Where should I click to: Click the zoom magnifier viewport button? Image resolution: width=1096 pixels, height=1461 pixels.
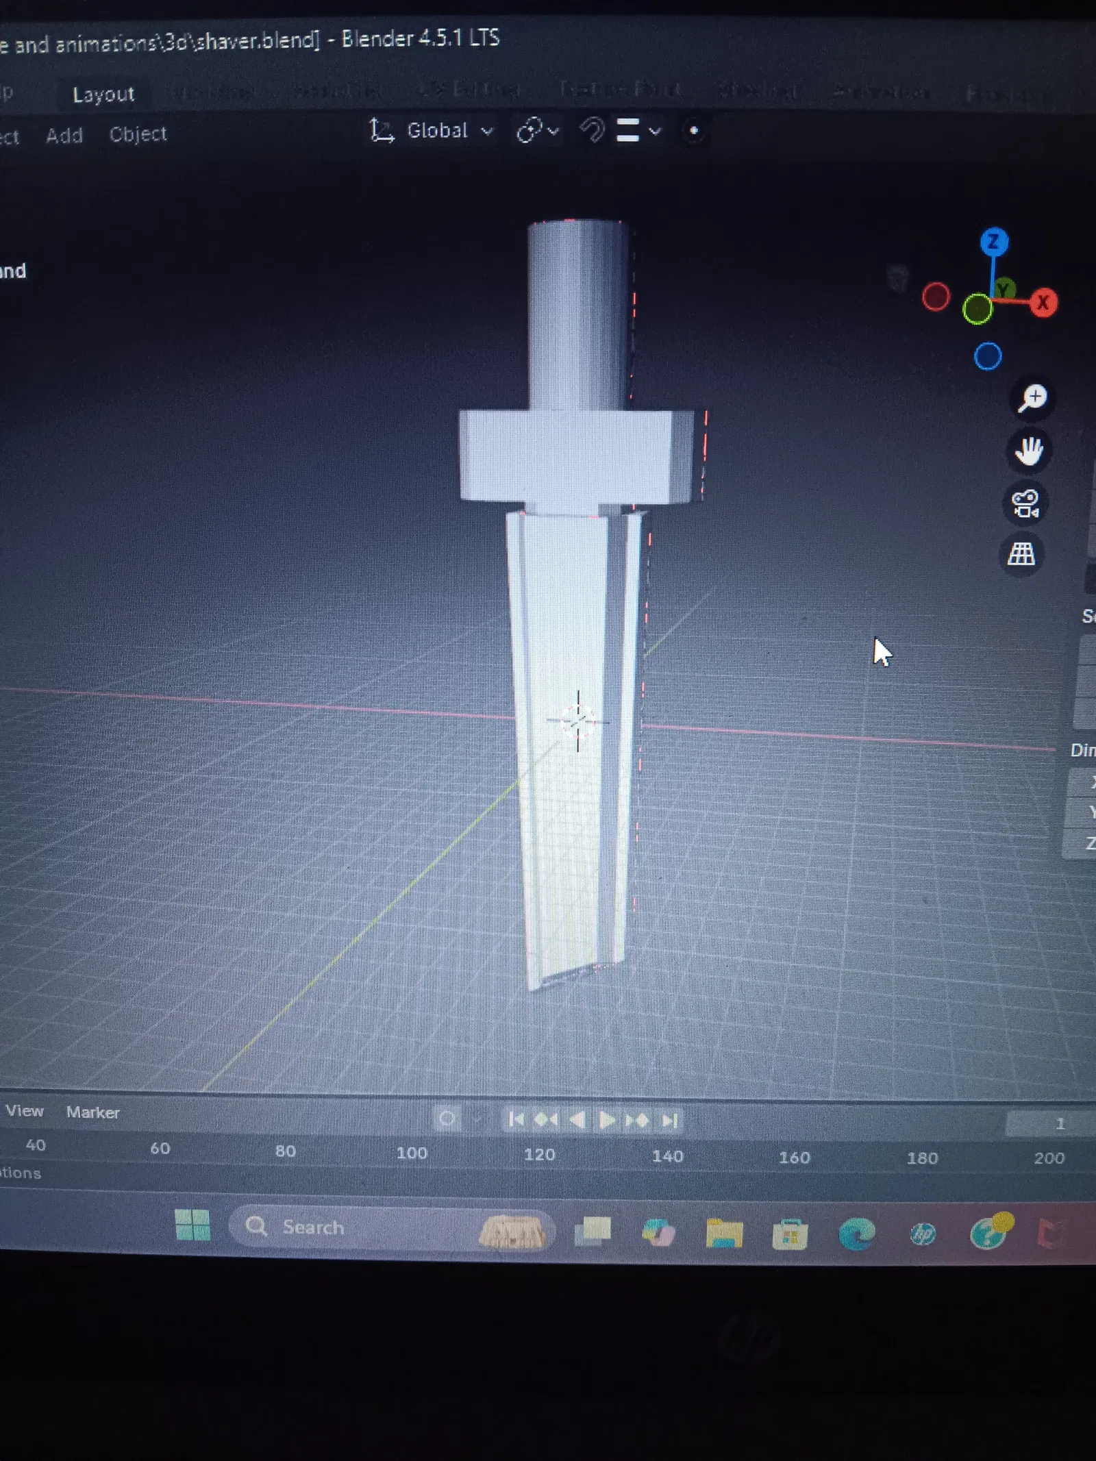1032,398
